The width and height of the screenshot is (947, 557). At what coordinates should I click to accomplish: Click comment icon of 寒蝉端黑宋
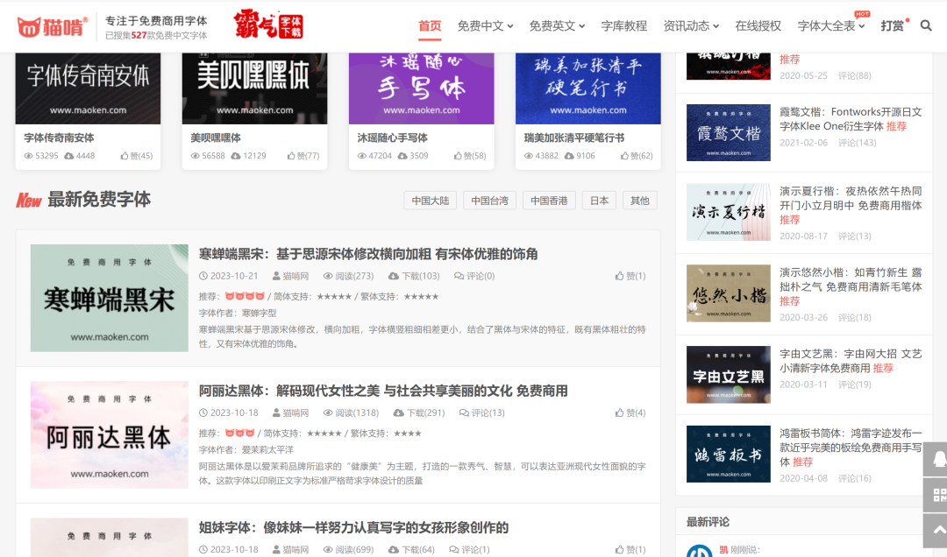(459, 276)
